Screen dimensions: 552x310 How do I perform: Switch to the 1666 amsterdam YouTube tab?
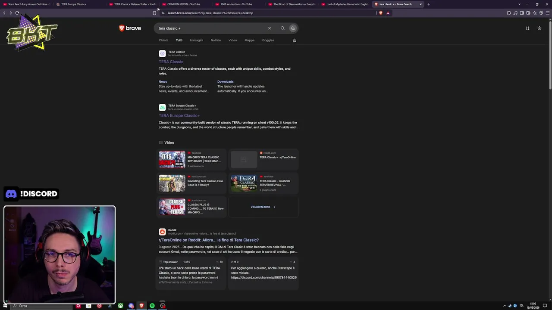pyautogui.click(x=239, y=4)
